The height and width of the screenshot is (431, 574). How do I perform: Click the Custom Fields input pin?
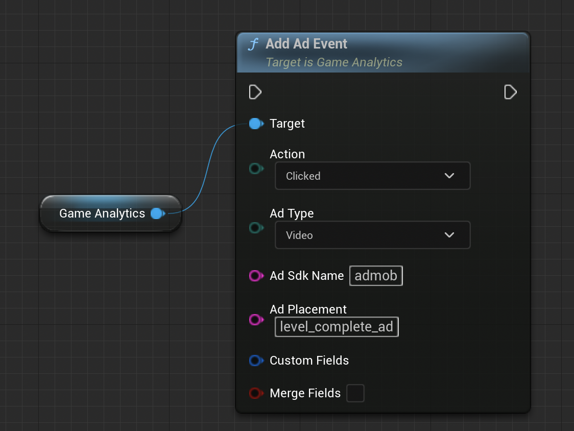click(x=255, y=361)
